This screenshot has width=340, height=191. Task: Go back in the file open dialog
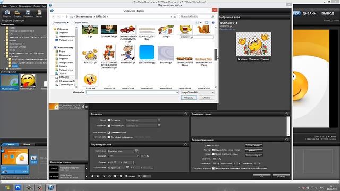click(x=53, y=16)
